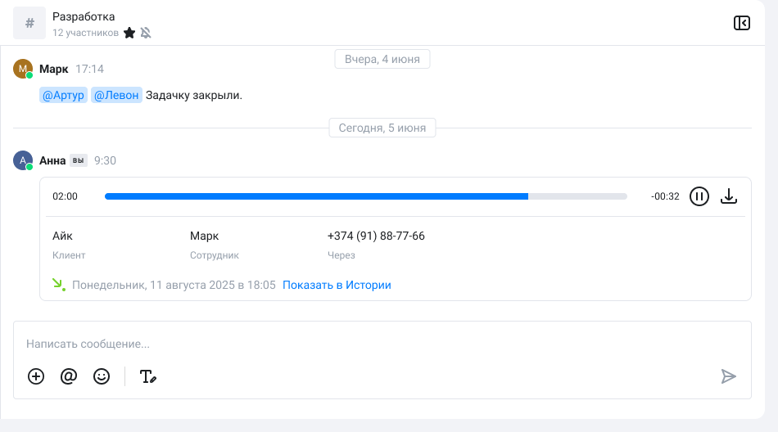778x432 pixels.
Task: Click the @Левон mention tag
Action: click(116, 96)
